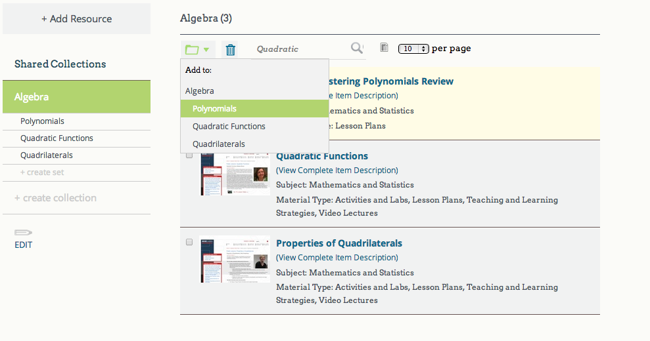The image size is (650, 341).
Task: Click the pencil EDIT icon
Action: (x=24, y=233)
